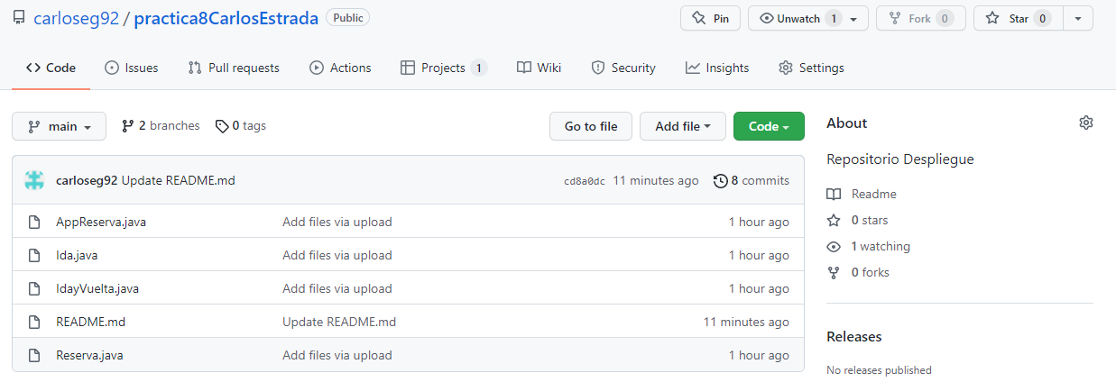This screenshot has height=382, width=1116.
Task: Click the repository book icon beside carloseg92
Action: tap(19, 18)
